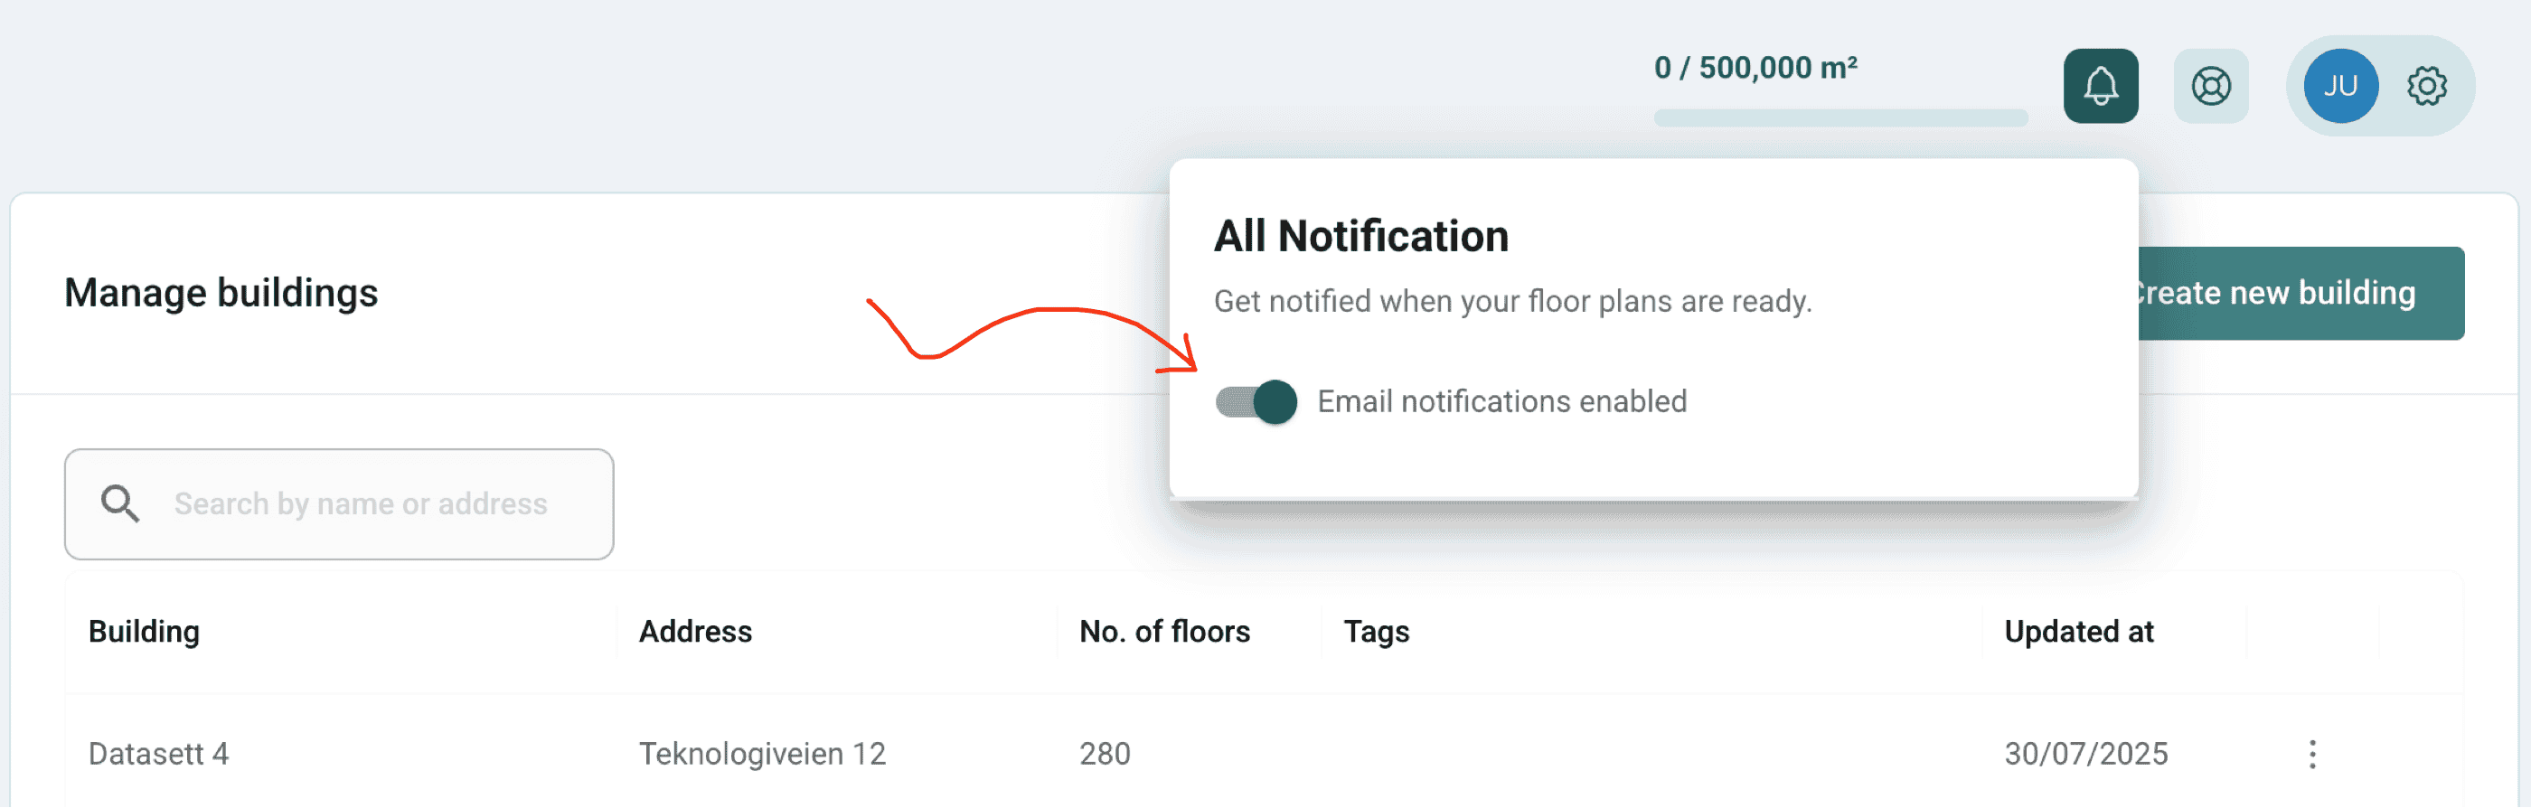Open the Datasett 4 building row

(158, 754)
